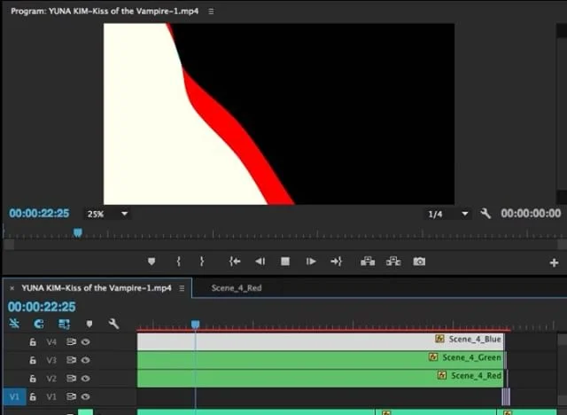567x415 pixels.
Task: Click Program monitor playhead marker
Action: 78,232
